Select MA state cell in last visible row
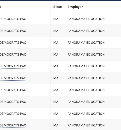 click(56, 125)
